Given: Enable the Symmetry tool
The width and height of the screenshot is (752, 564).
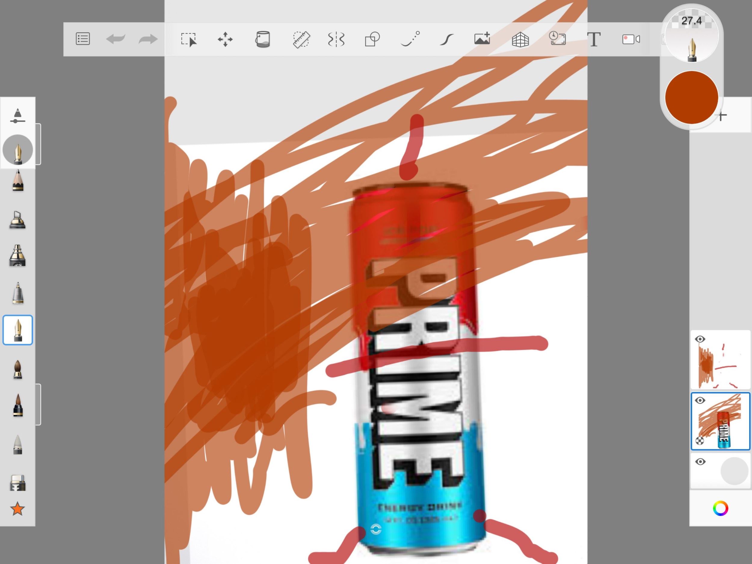Looking at the screenshot, I should pyautogui.click(x=336, y=39).
